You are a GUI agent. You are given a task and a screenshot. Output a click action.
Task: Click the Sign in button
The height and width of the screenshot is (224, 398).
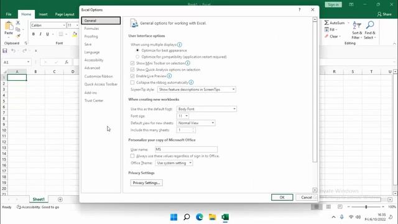[333, 4]
